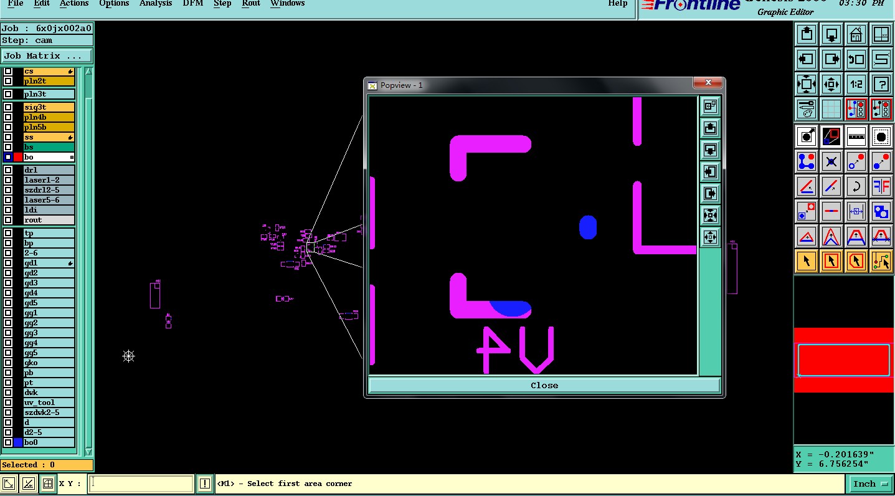Image resolution: width=895 pixels, height=496 pixels.
Task: Select the polygon area select tool
Action: pos(856,261)
